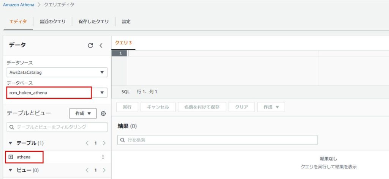Click the クエリエディタ breadcrumb text
The width and height of the screenshot is (389, 179).
coord(59,5)
